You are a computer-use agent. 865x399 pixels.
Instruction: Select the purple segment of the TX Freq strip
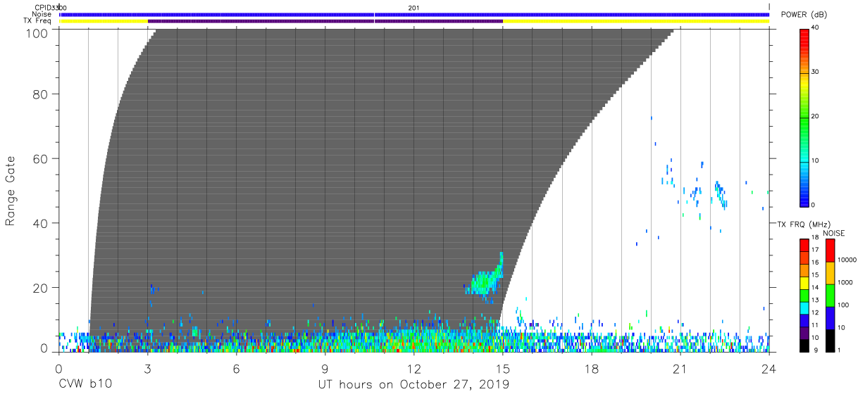(x=325, y=21)
